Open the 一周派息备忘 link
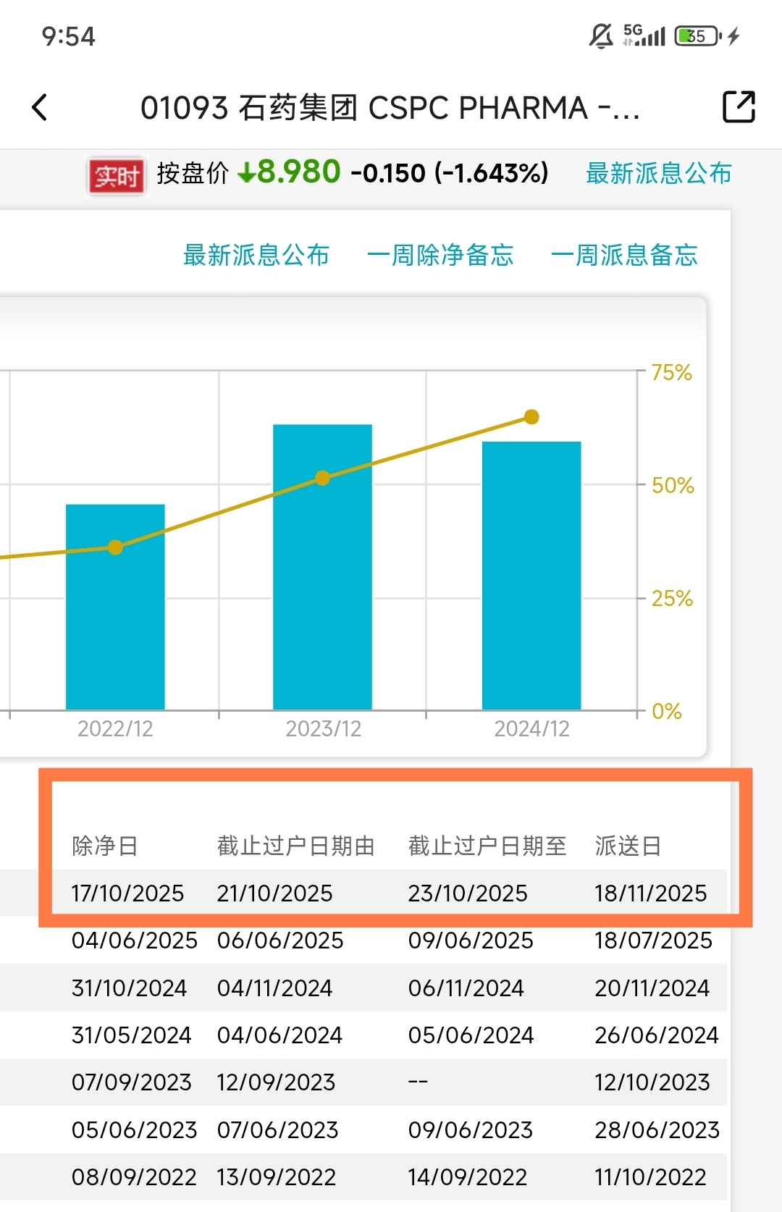Screen dimensions: 782x1212 click(624, 255)
